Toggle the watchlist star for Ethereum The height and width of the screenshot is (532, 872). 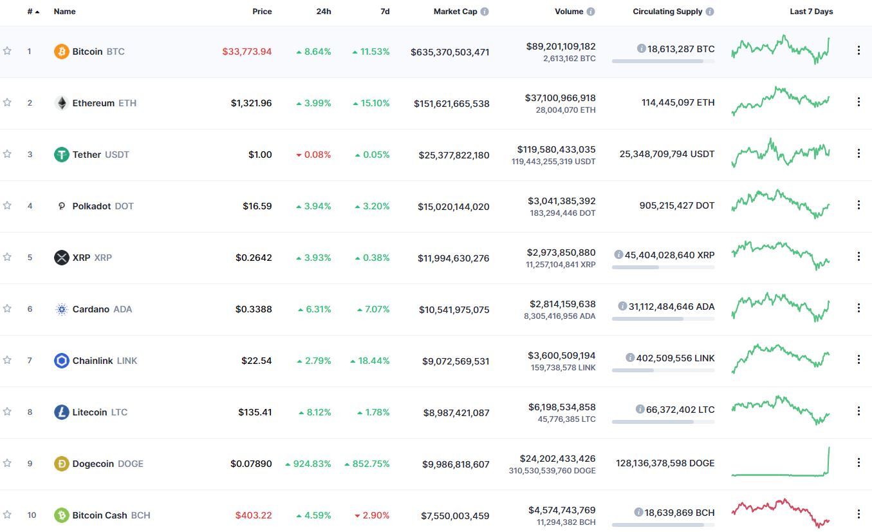(7, 102)
